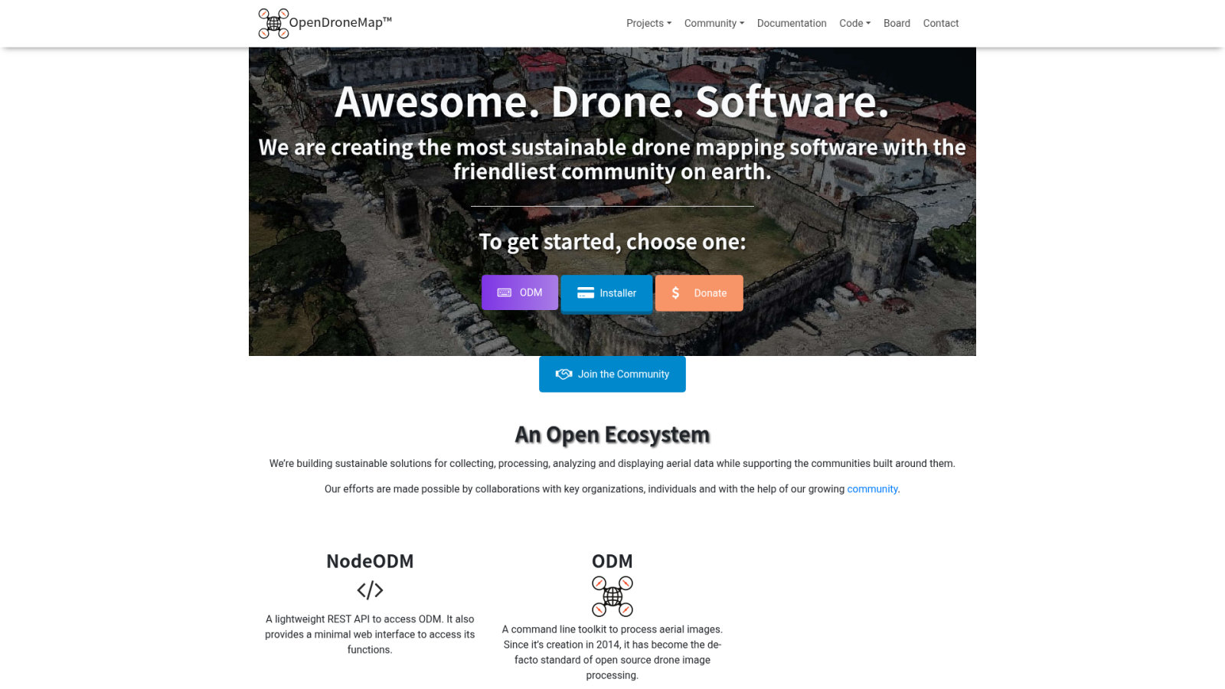
Task: Open the Board nav item
Action: (897, 23)
